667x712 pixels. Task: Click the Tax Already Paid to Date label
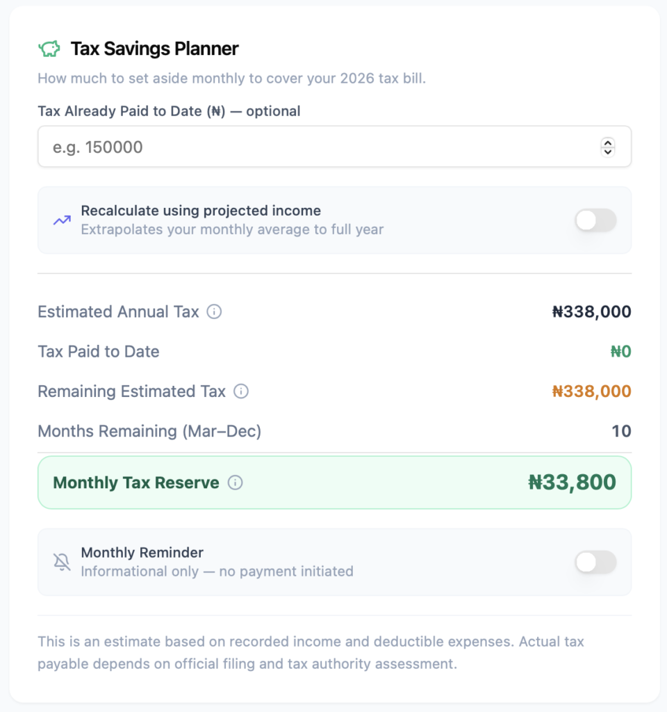tap(169, 111)
